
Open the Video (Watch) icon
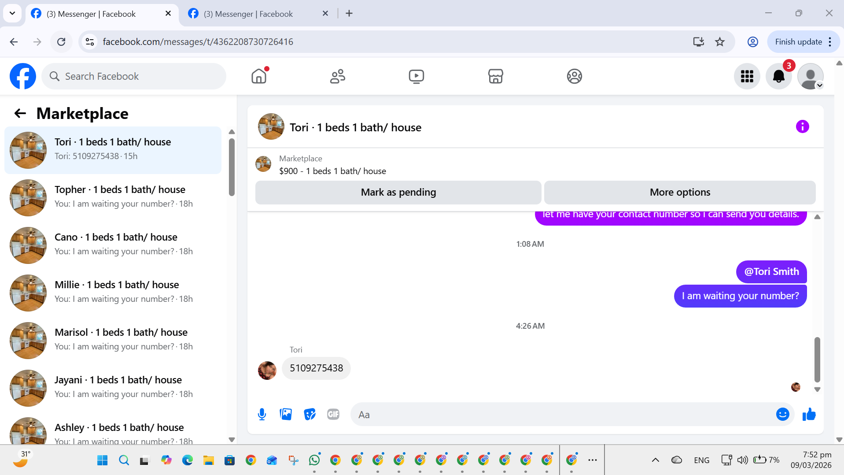tap(416, 76)
